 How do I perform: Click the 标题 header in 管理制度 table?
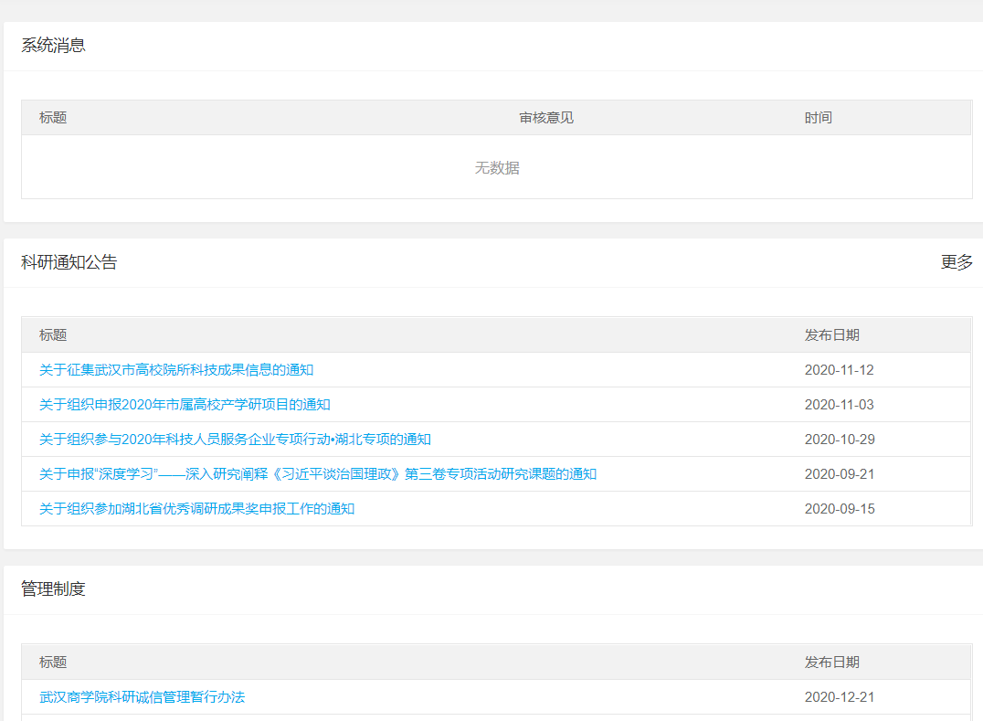53,663
